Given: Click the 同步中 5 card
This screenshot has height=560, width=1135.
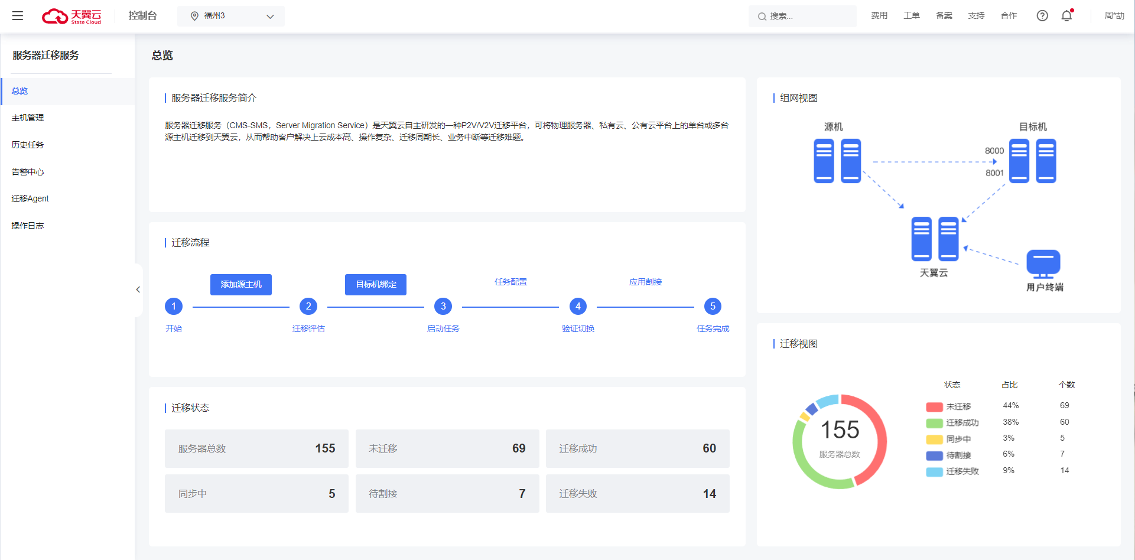Looking at the screenshot, I should 256,493.
